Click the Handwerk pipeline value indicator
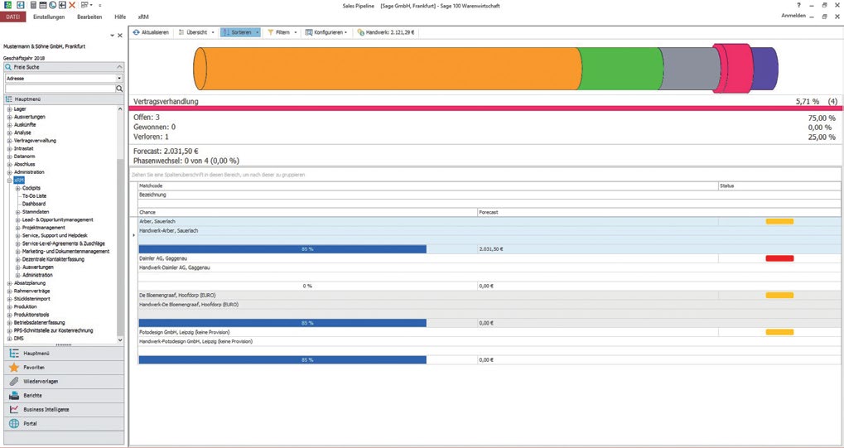 386,32
